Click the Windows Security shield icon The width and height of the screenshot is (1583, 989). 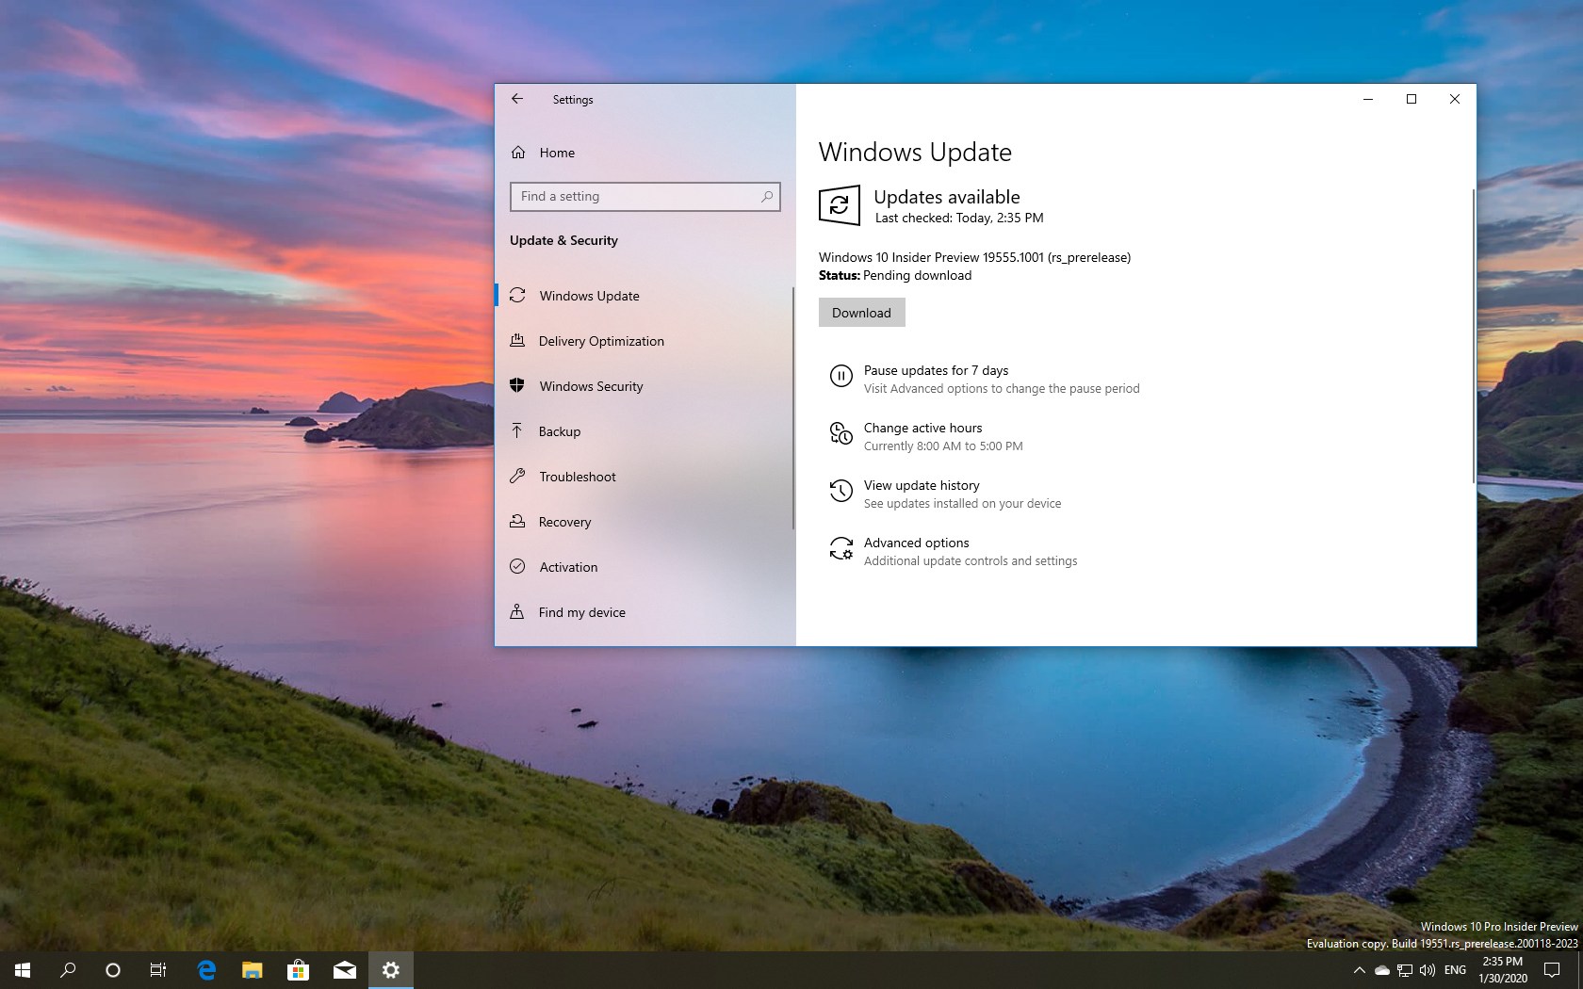(x=517, y=386)
